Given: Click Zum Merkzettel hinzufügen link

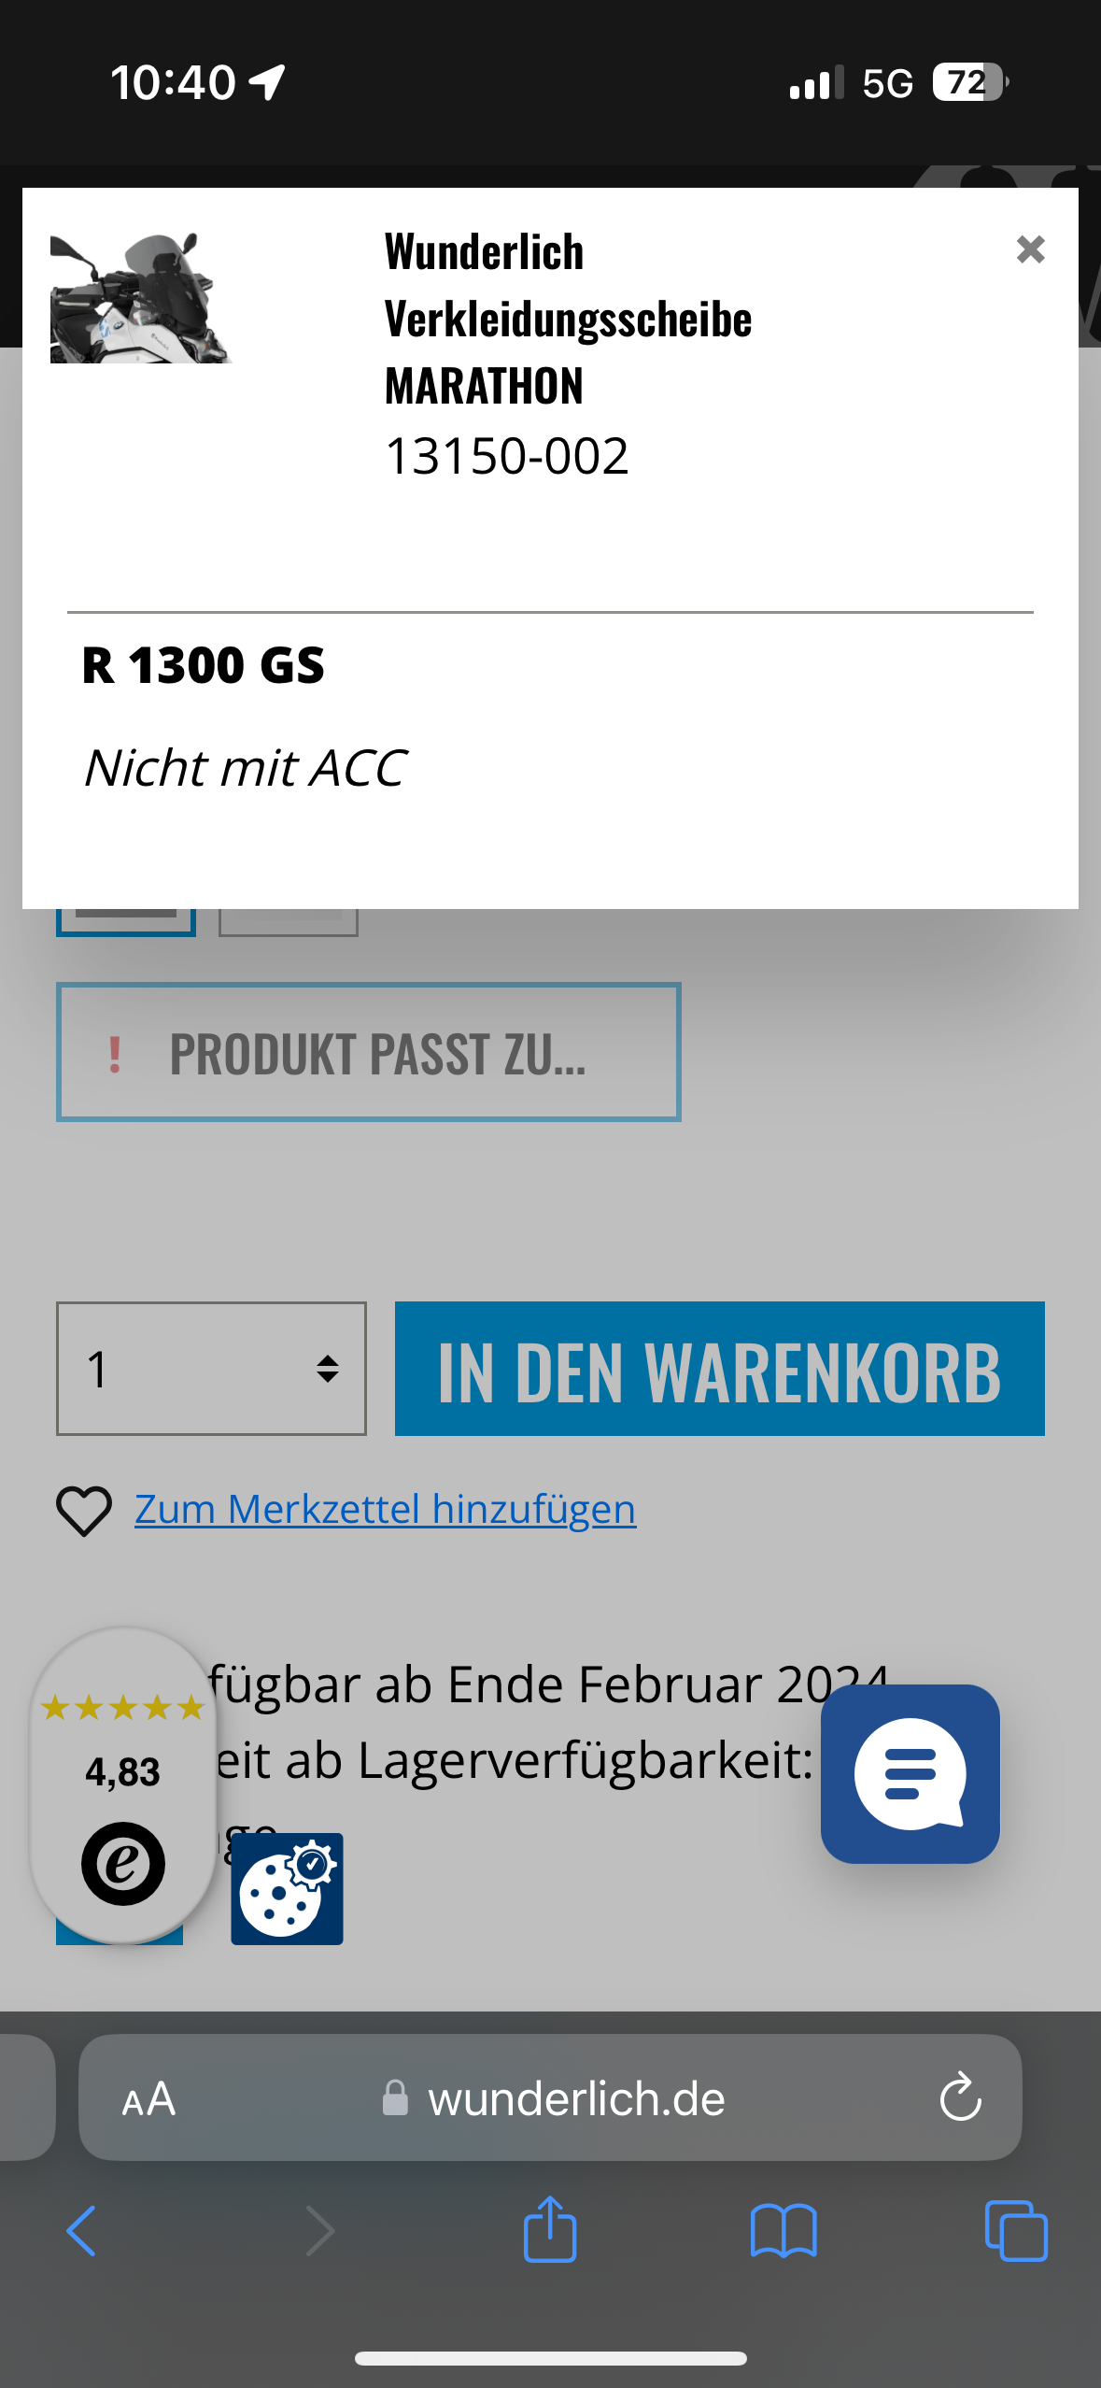Looking at the screenshot, I should 385,1510.
